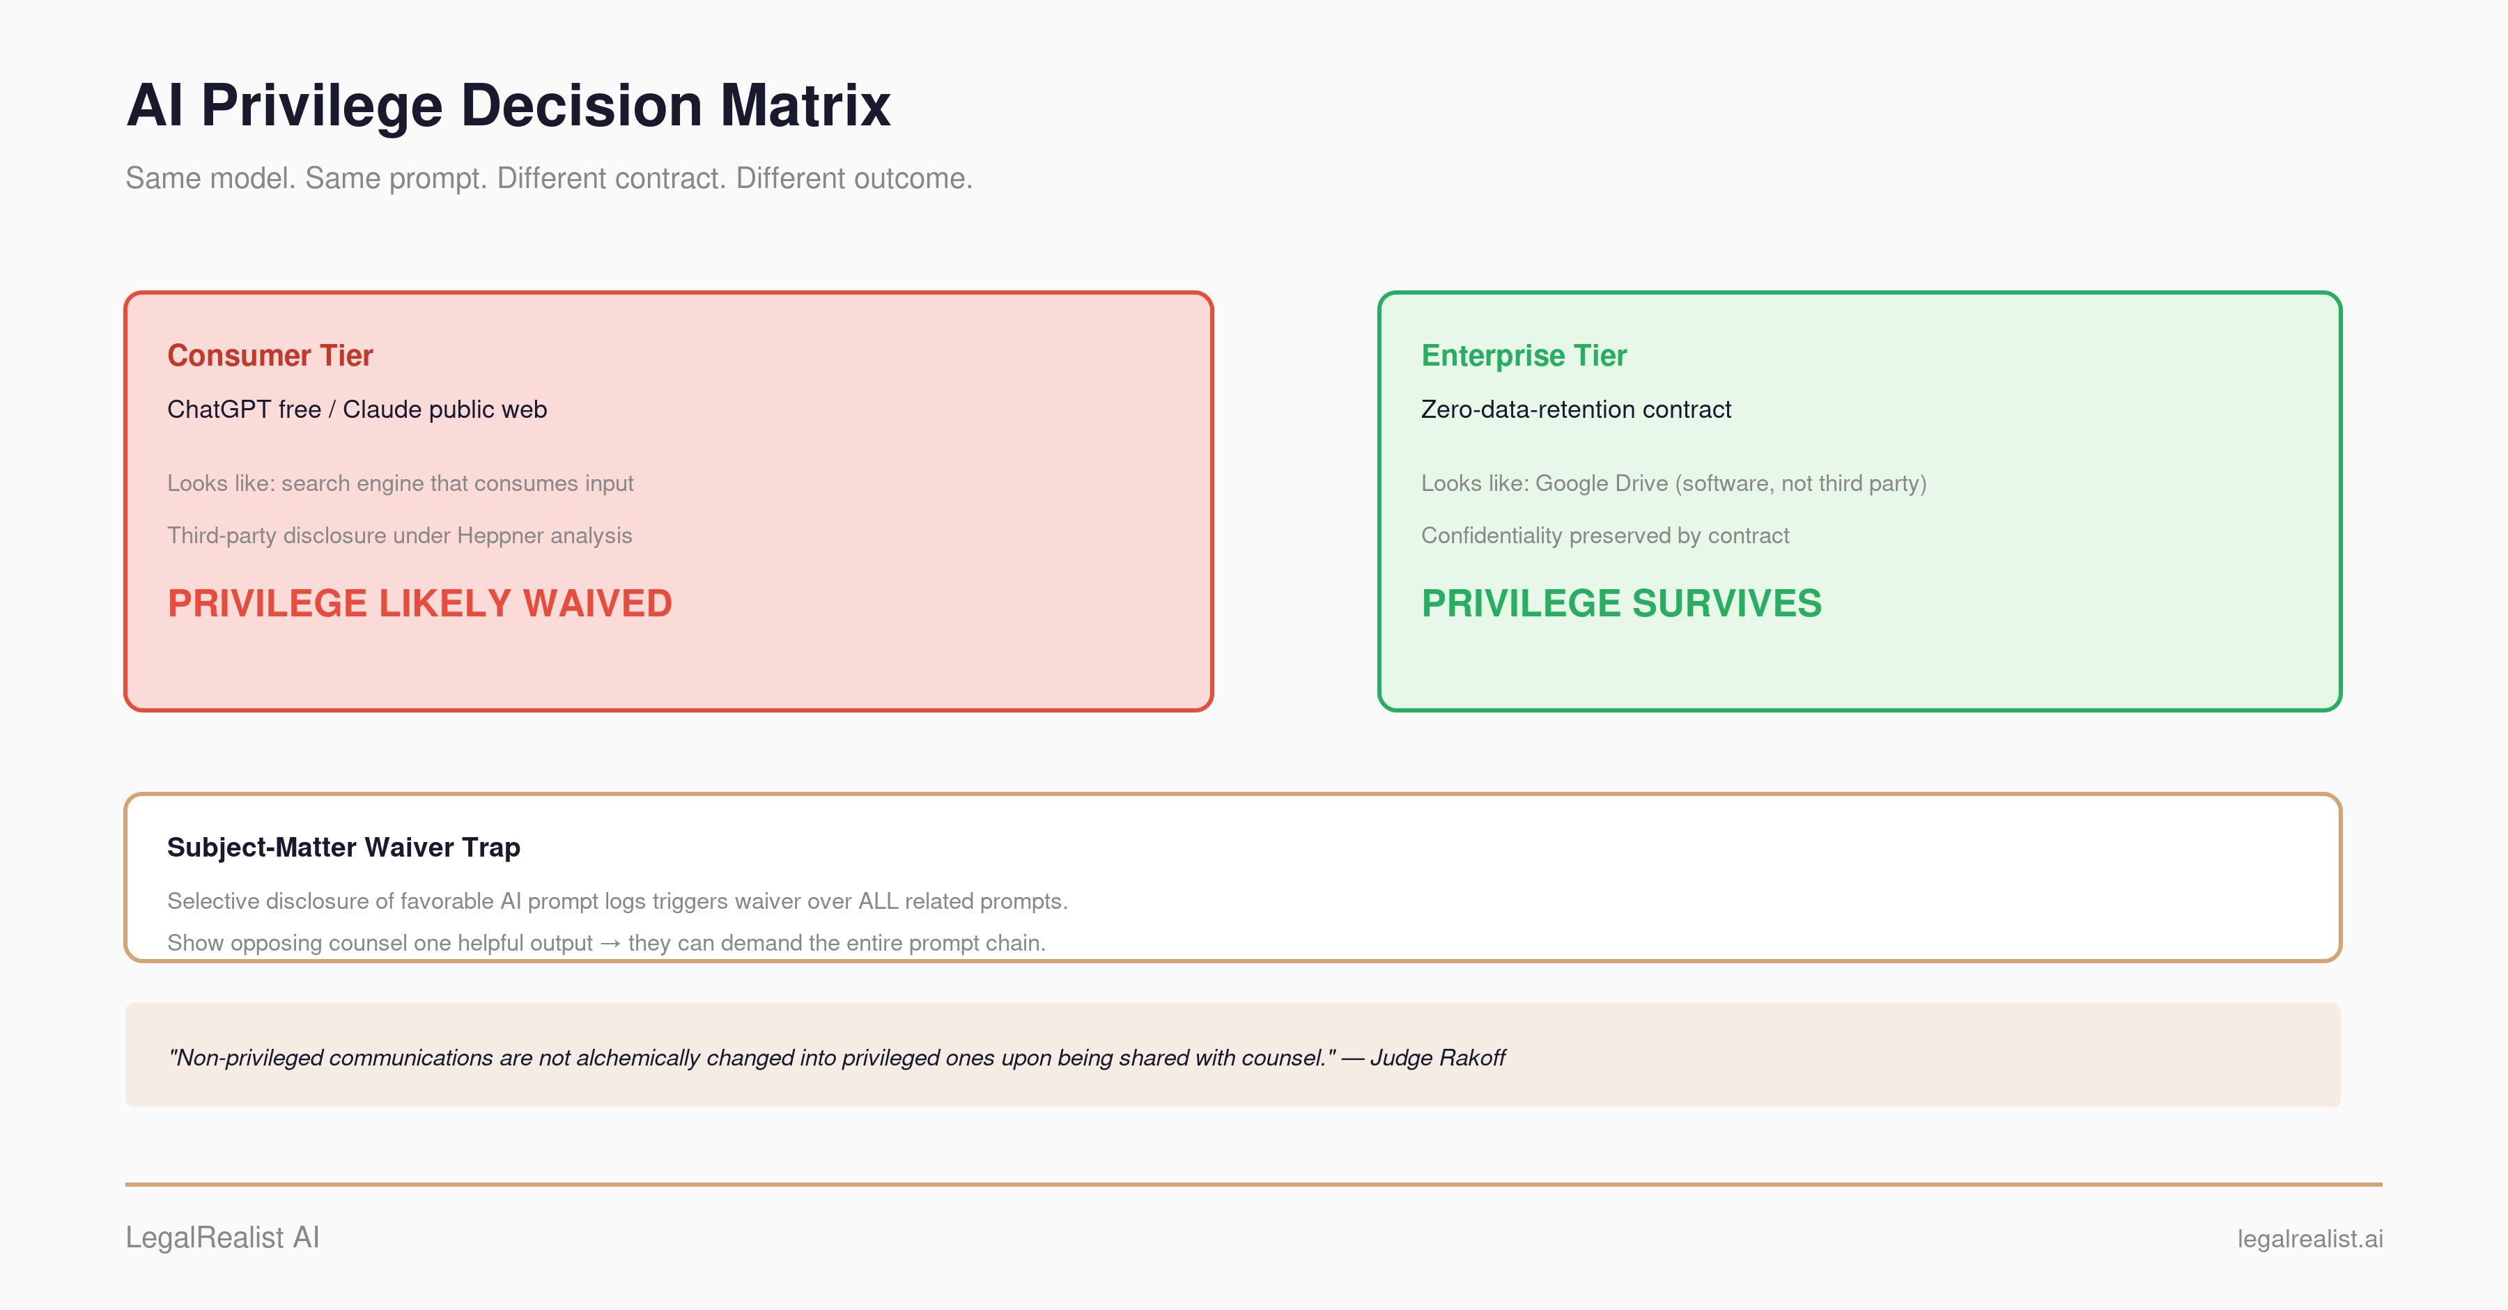2508x1310 pixels.
Task: Click the Subject-Matter Waiver Trap heading
Action: tap(343, 847)
